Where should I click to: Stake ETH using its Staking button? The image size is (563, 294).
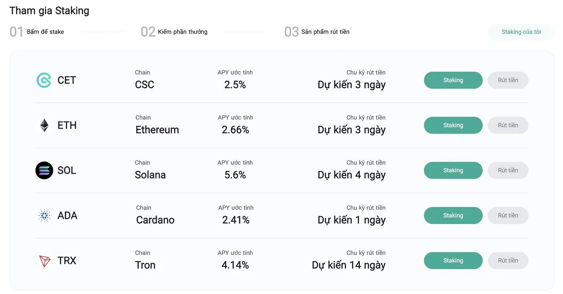pos(453,125)
